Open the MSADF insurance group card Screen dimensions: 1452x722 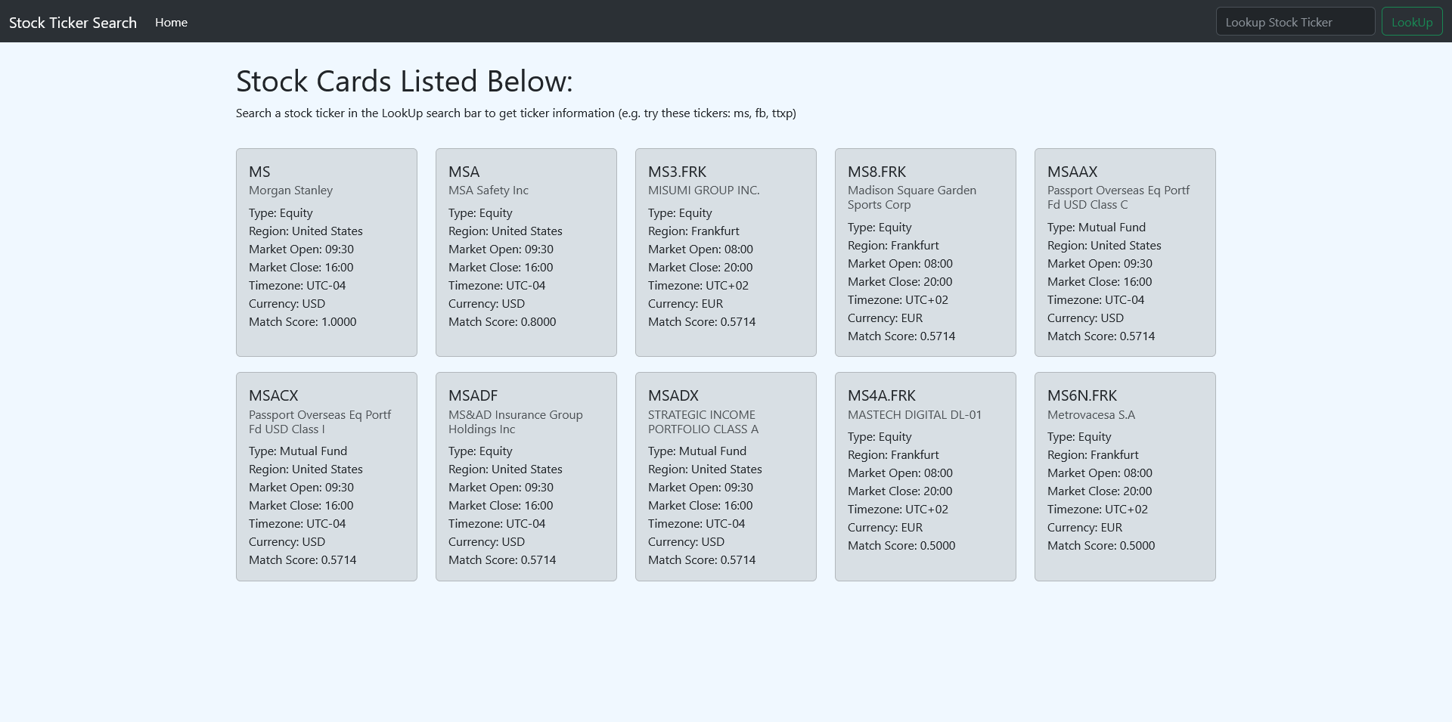click(x=526, y=476)
